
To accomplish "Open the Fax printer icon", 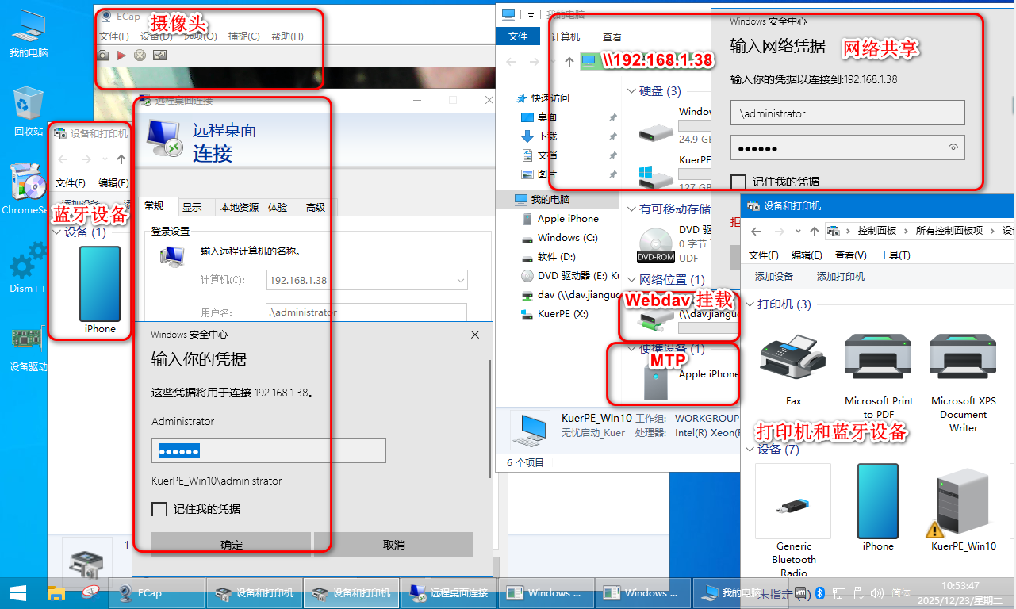I will (793, 359).
